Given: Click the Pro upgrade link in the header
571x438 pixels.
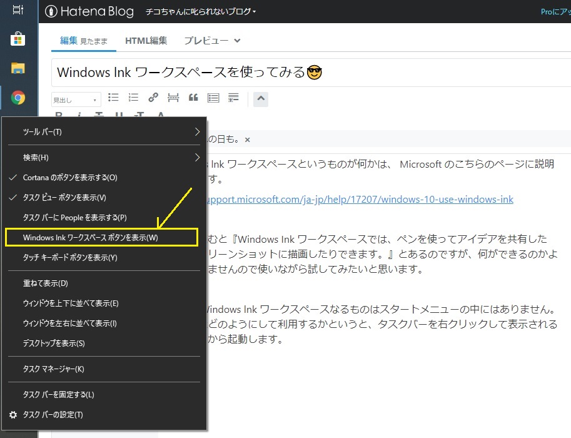Looking at the screenshot, I should click(x=556, y=12).
